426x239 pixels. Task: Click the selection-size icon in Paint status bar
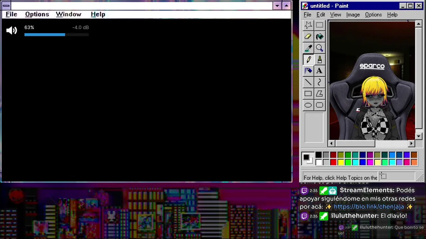tap(383, 177)
